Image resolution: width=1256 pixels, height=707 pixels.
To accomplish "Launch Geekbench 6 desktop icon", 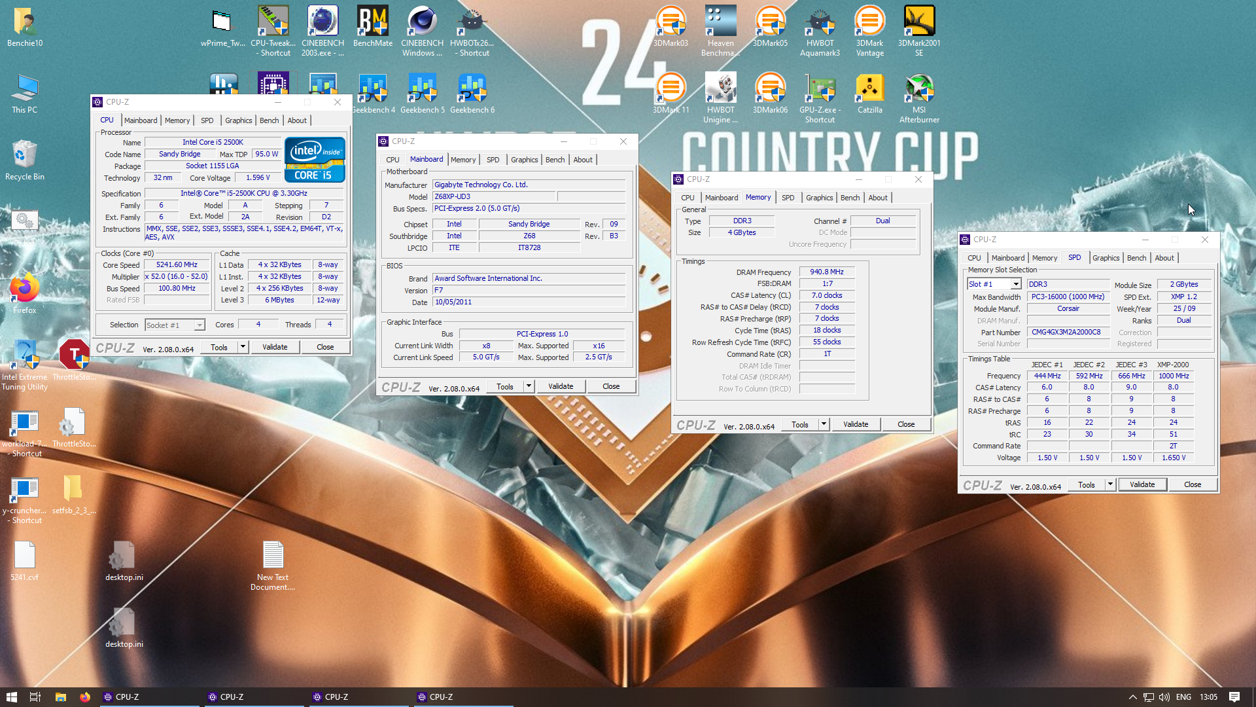I will coord(472,88).
